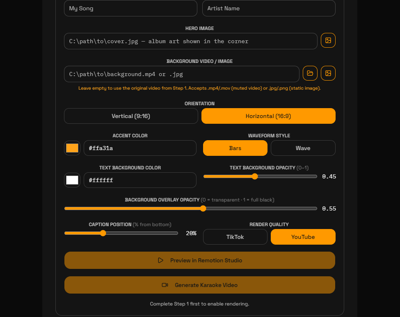
Task: Click the ORIENTATION label
Action: (x=199, y=104)
